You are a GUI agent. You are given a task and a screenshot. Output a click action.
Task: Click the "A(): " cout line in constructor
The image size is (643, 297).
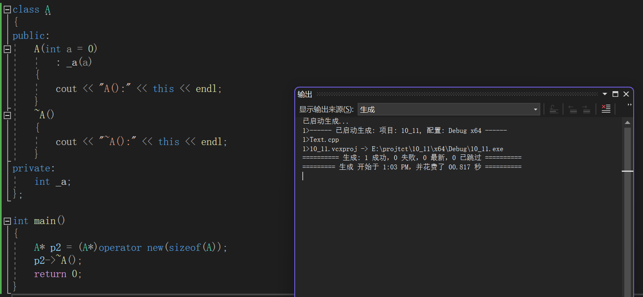tap(139, 89)
